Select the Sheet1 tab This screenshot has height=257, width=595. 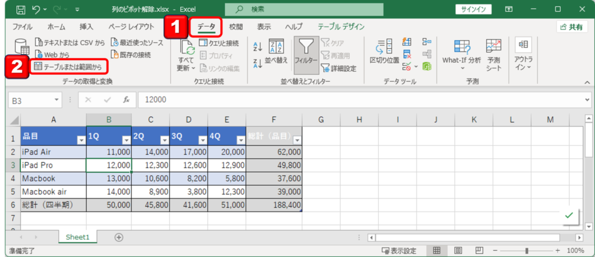pos(77,237)
